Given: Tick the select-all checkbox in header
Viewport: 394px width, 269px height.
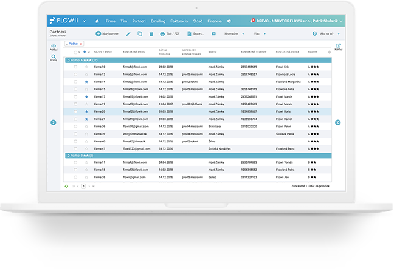Looking at the screenshot, I should pyautogui.click(x=75, y=52).
